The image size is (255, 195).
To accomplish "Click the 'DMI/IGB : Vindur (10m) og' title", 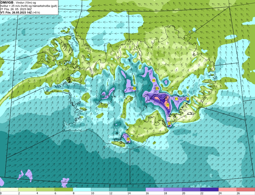I will click(x=18, y=3).
